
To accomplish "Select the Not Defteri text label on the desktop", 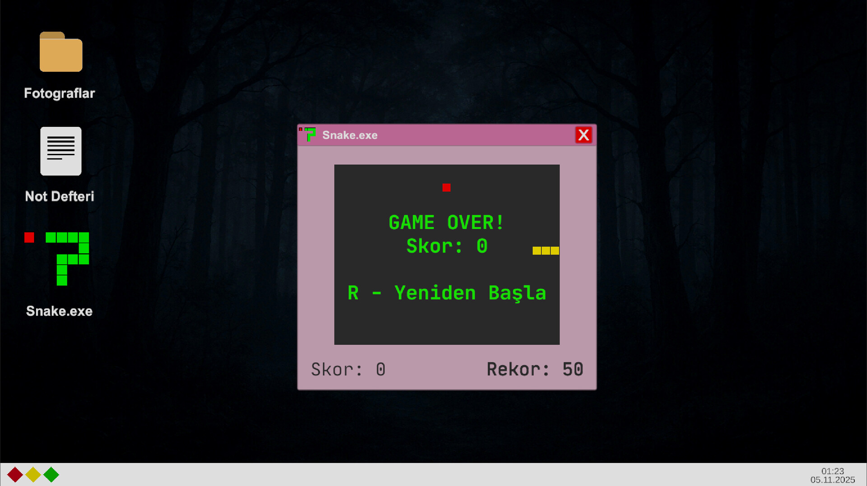I will (x=60, y=196).
